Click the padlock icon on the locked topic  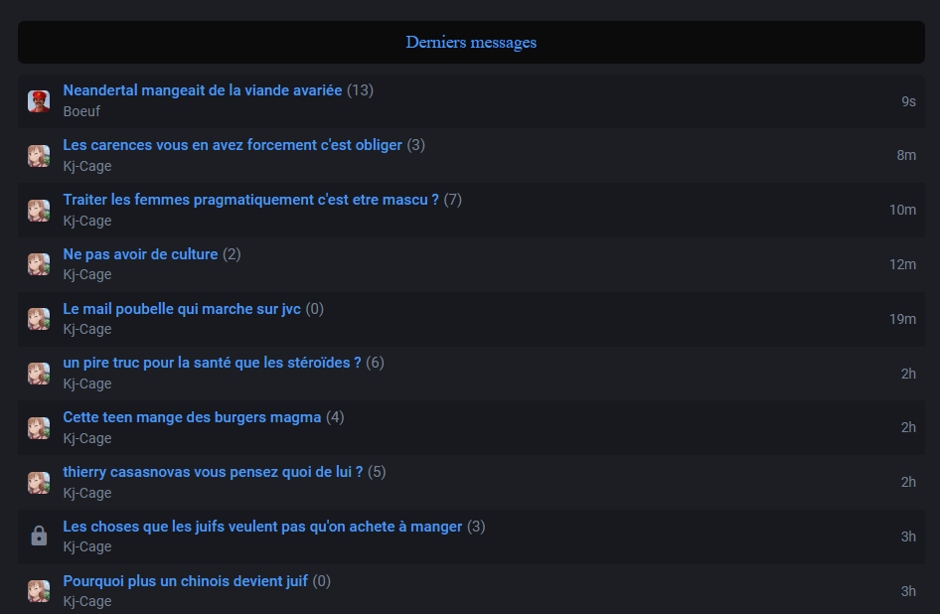(x=39, y=537)
